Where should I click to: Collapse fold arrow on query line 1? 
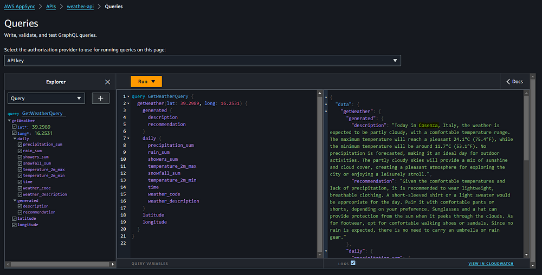click(x=128, y=96)
